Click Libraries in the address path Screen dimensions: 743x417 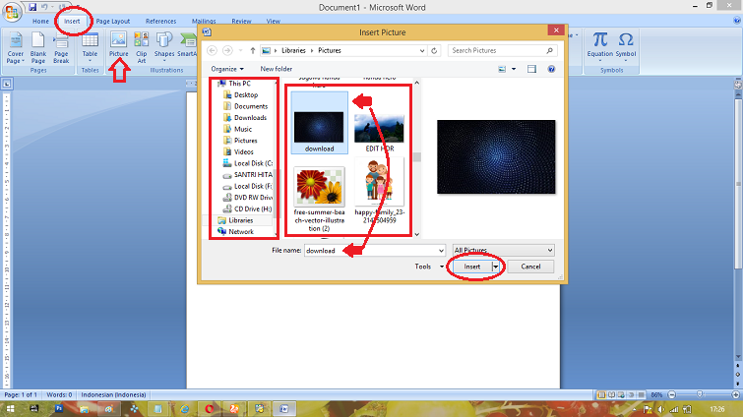(x=293, y=50)
